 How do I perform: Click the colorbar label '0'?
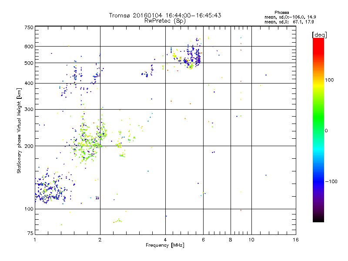[326, 131]
